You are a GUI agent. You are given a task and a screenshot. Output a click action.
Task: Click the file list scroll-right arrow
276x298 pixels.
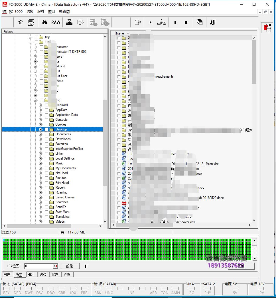249,225
